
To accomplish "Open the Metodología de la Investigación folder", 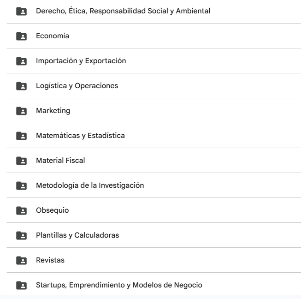I will click(90, 185).
